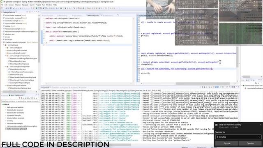Expand the Servers project in Package Explorer
Image resolution: width=263 pixels, height=148 pixels.
[x=2, y=37]
